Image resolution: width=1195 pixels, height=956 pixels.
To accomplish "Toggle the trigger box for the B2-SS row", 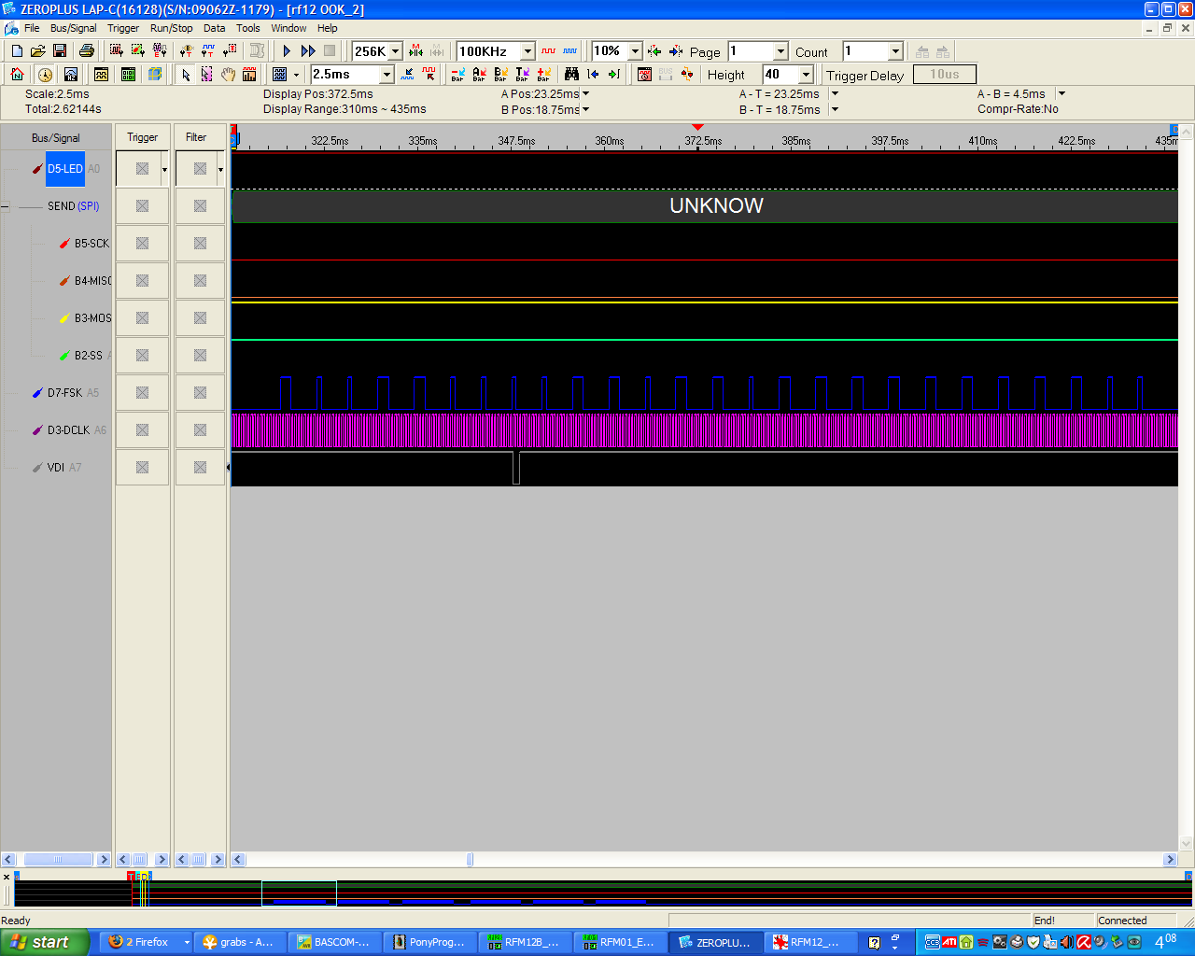I will (142, 356).
